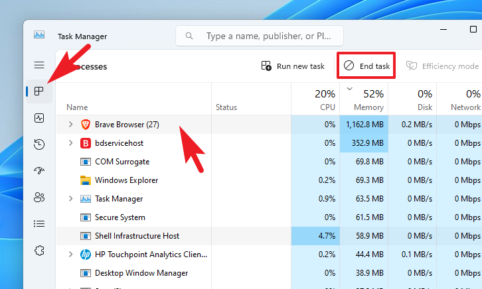482x289 pixels.
Task: Click the Task Manager app icon
Action: [x=39, y=35]
